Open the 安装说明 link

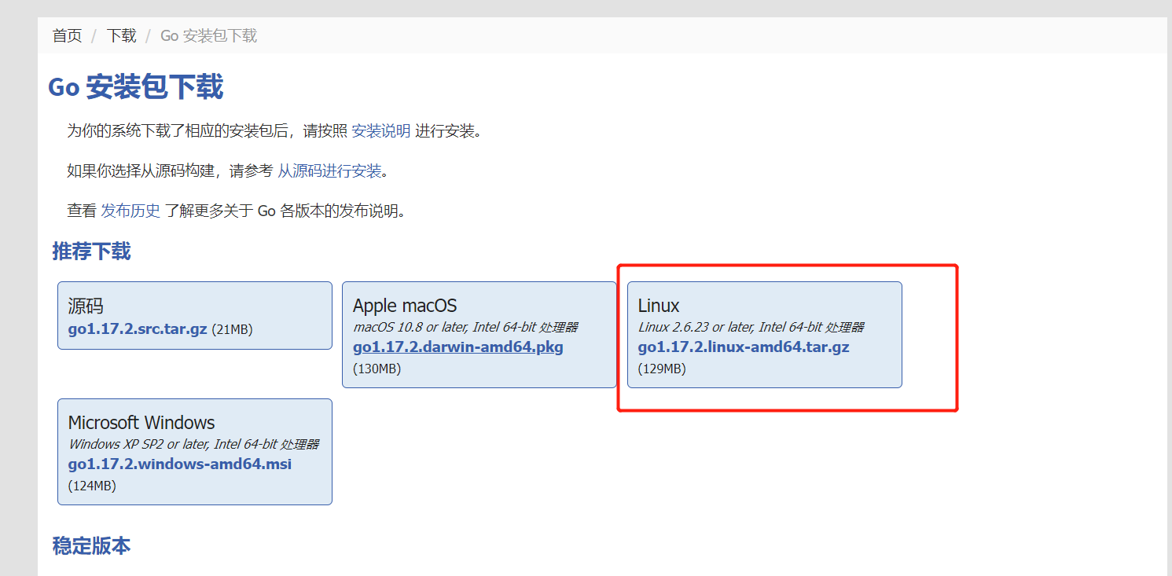(381, 130)
